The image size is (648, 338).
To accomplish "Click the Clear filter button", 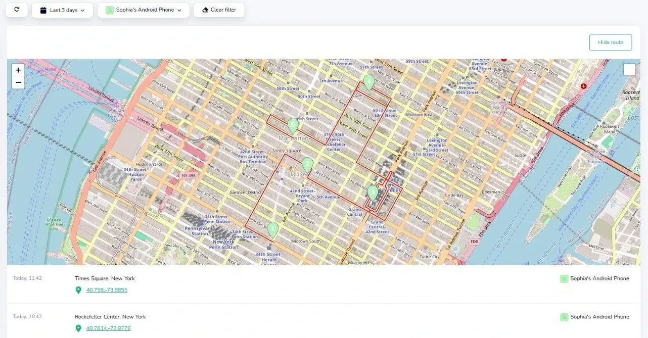I will pos(219,10).
